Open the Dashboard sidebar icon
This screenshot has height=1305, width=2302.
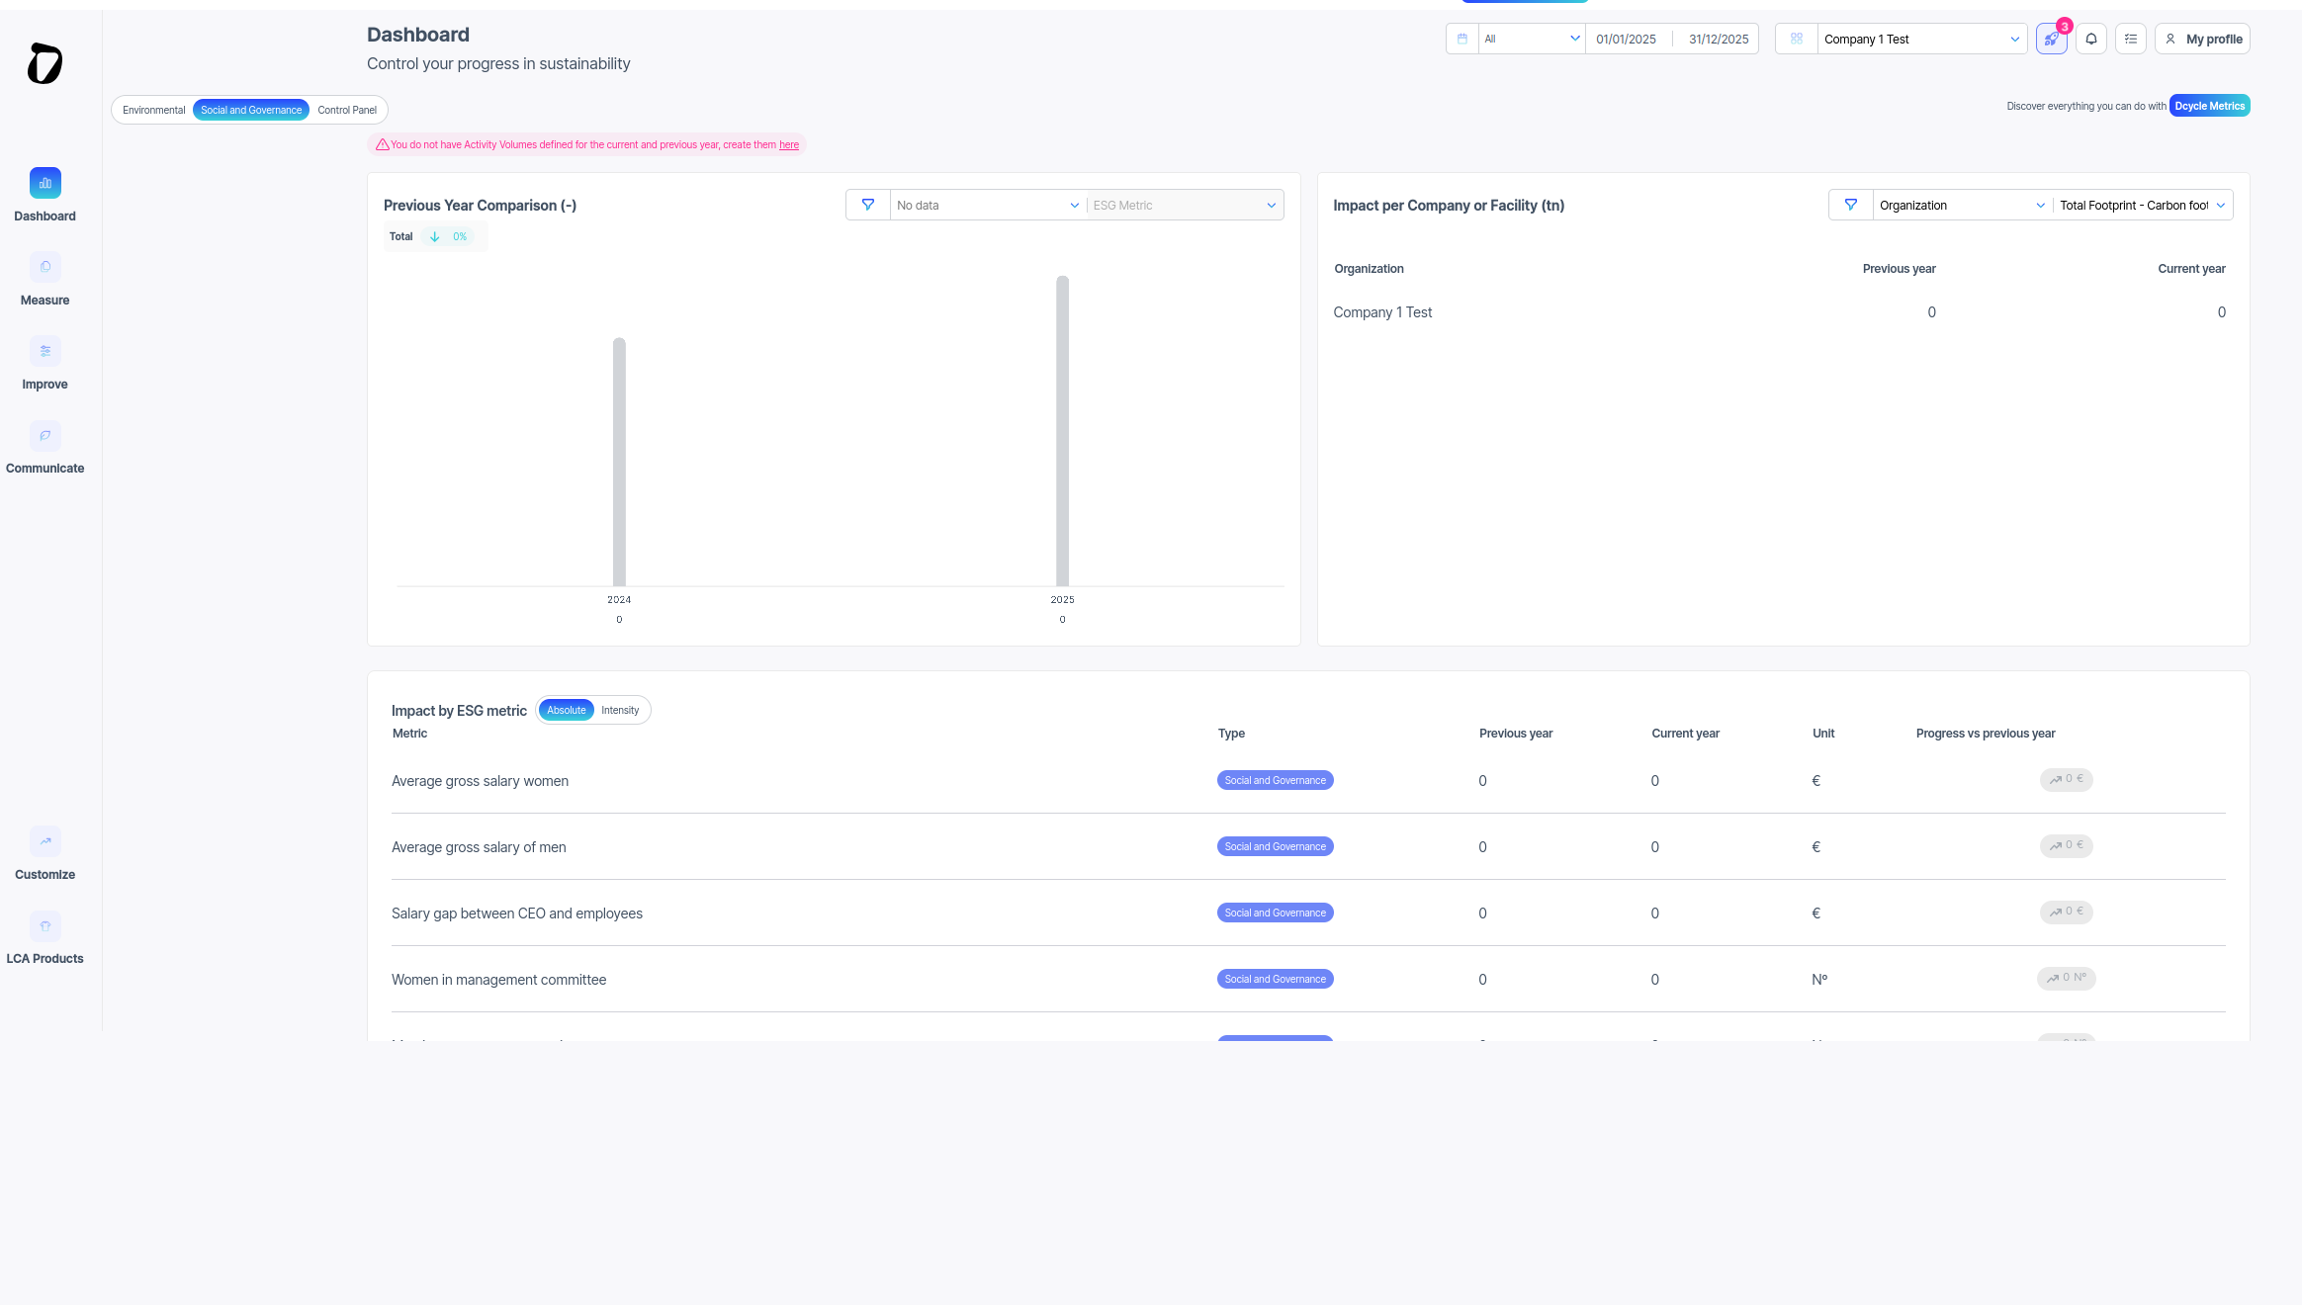44,183
